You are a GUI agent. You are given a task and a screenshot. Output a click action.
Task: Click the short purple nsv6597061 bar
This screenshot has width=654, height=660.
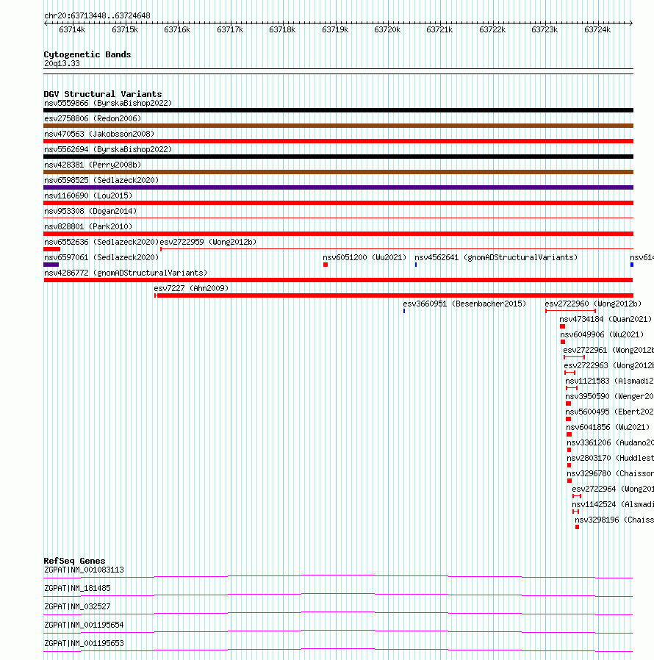tap(51, 265)
